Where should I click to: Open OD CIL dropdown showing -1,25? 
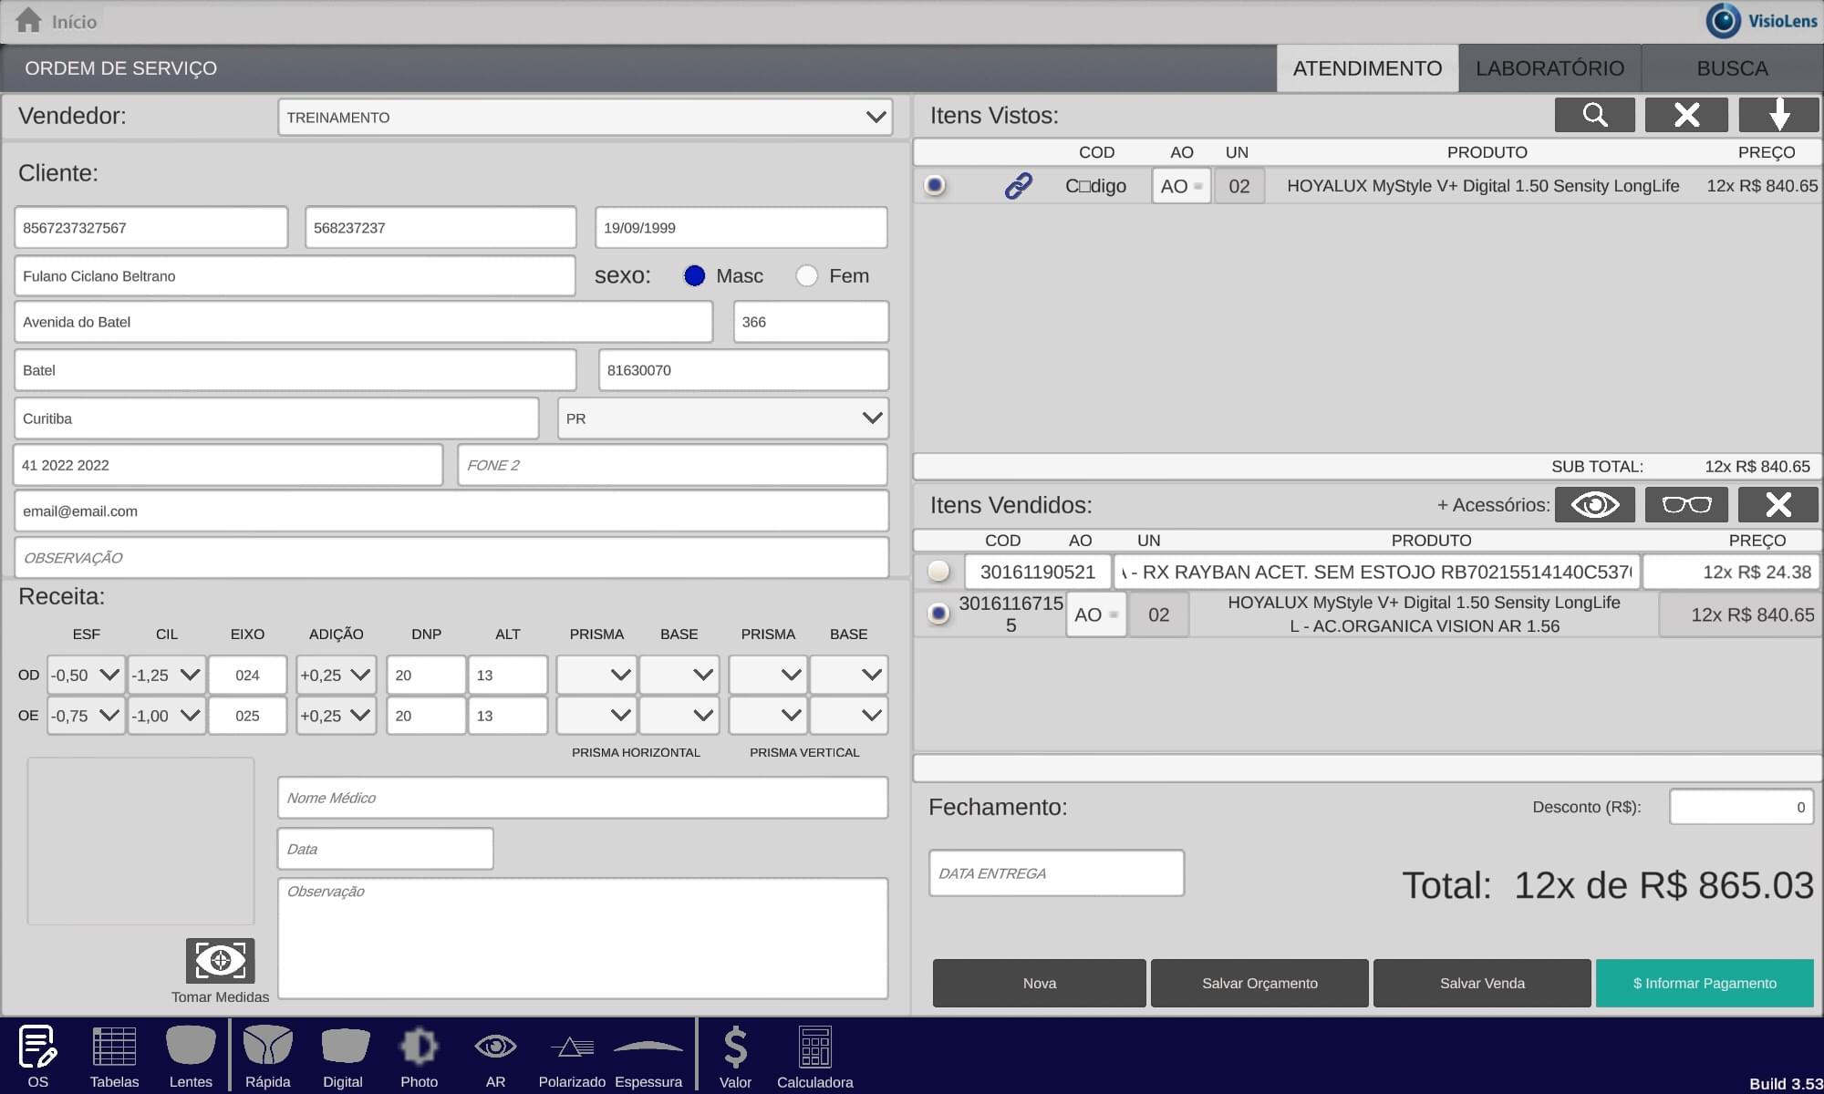166,675
